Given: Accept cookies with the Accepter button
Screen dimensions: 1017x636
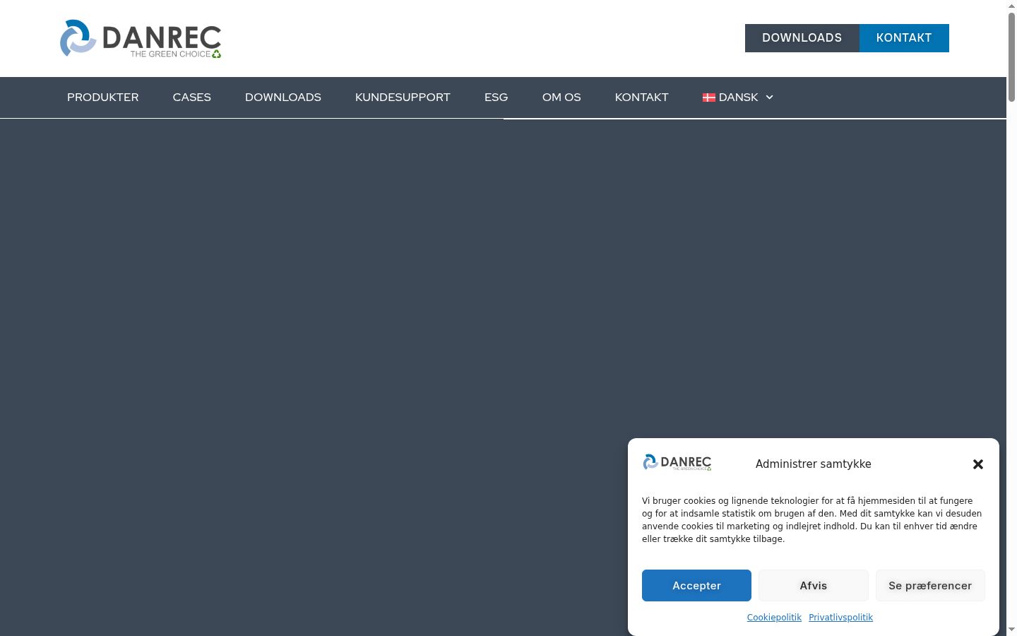Looking at the screenshot, I should tap(696, 585).
